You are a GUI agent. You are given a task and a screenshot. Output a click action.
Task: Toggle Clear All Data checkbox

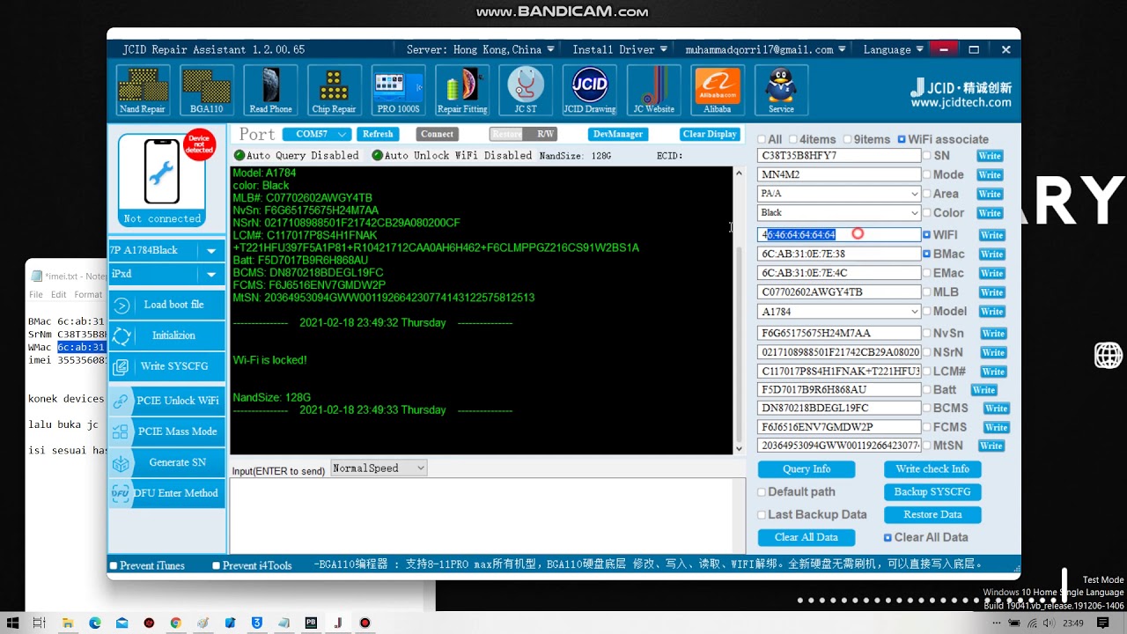pos(888,538)
